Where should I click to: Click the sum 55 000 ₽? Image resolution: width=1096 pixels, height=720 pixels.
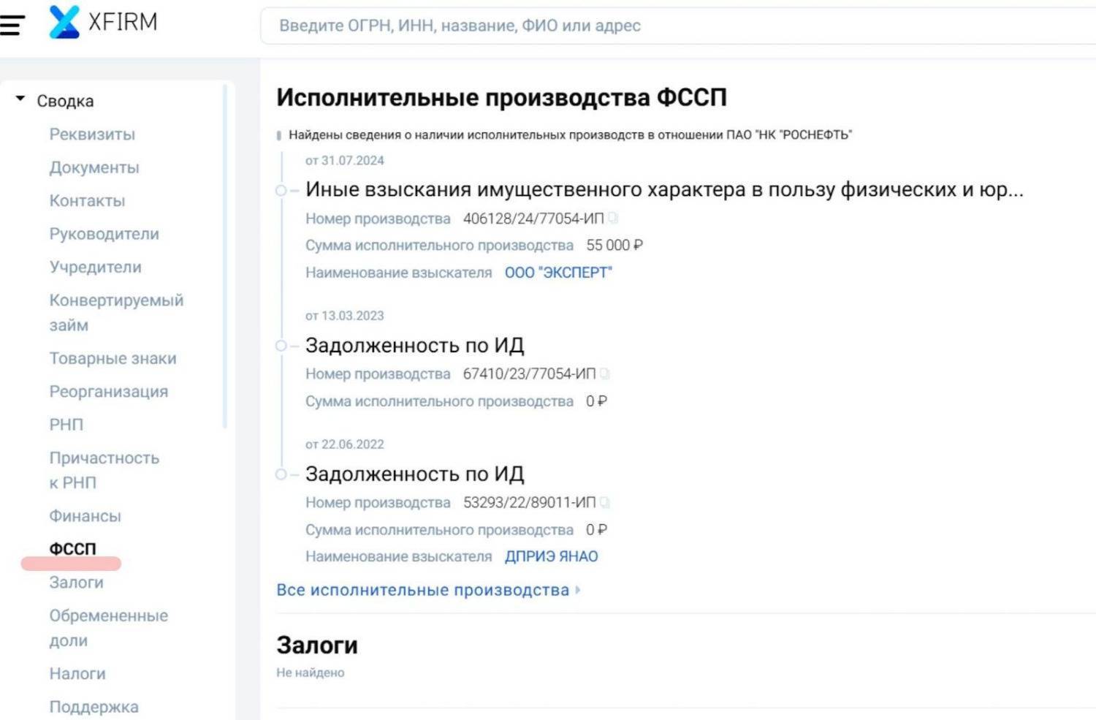pos(614,245)
